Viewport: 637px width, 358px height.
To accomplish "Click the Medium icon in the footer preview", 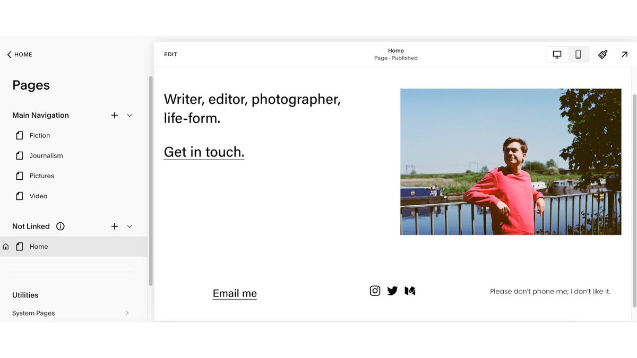I will click(410, 291).
